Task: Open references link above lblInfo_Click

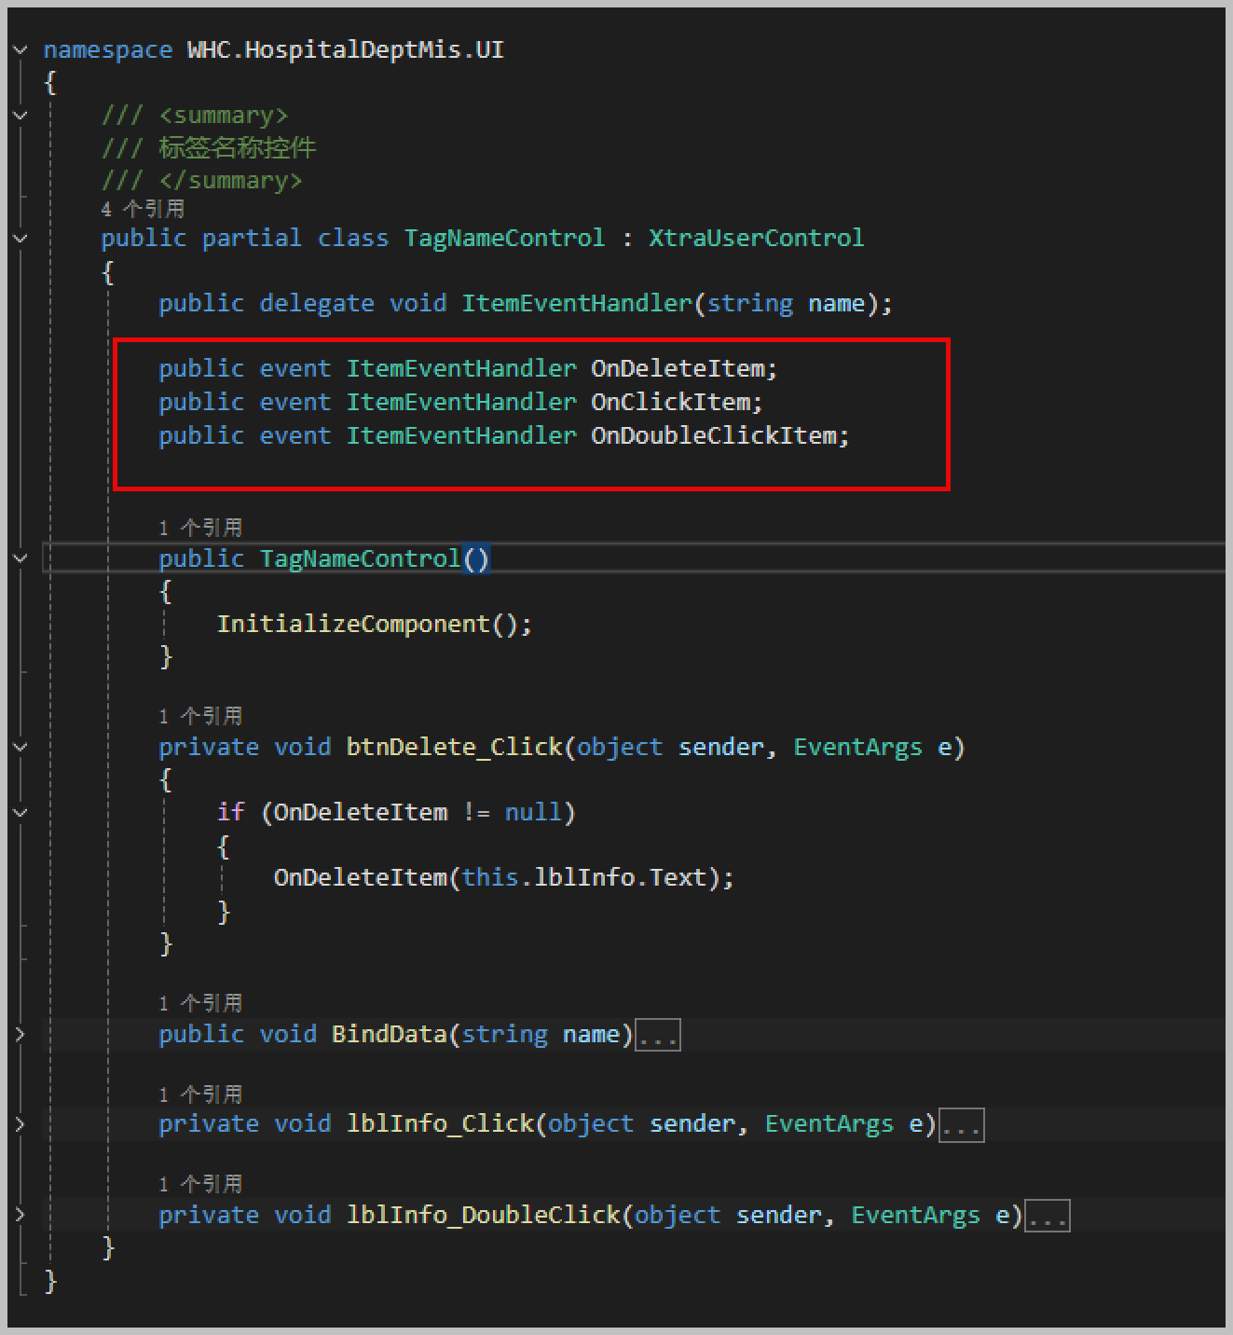Action: click(x=200, y=1094)
